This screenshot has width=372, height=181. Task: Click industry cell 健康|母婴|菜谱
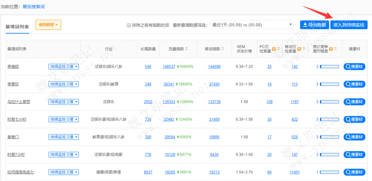click(108, 172)
